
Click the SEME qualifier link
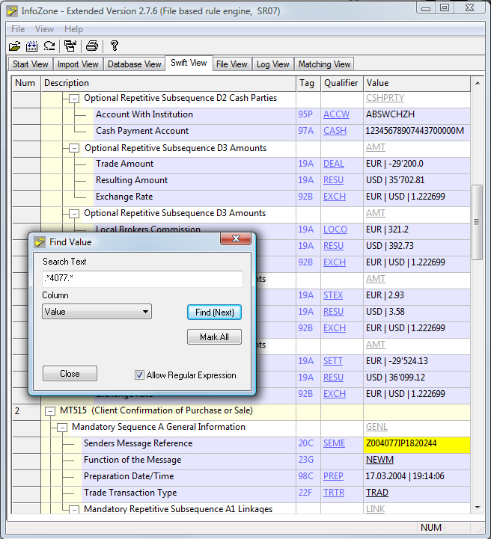tap(334, 444)
